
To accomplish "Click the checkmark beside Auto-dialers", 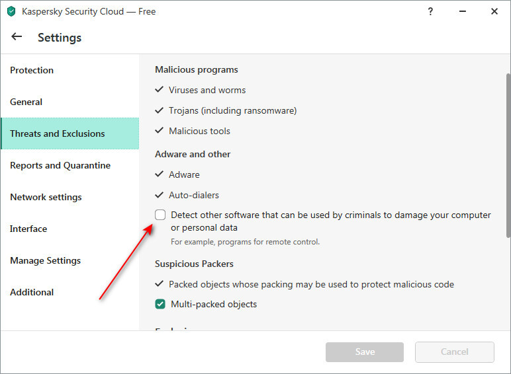I will (159, 195).
